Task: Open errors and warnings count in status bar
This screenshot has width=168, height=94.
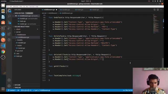Action: pos(26,90)
